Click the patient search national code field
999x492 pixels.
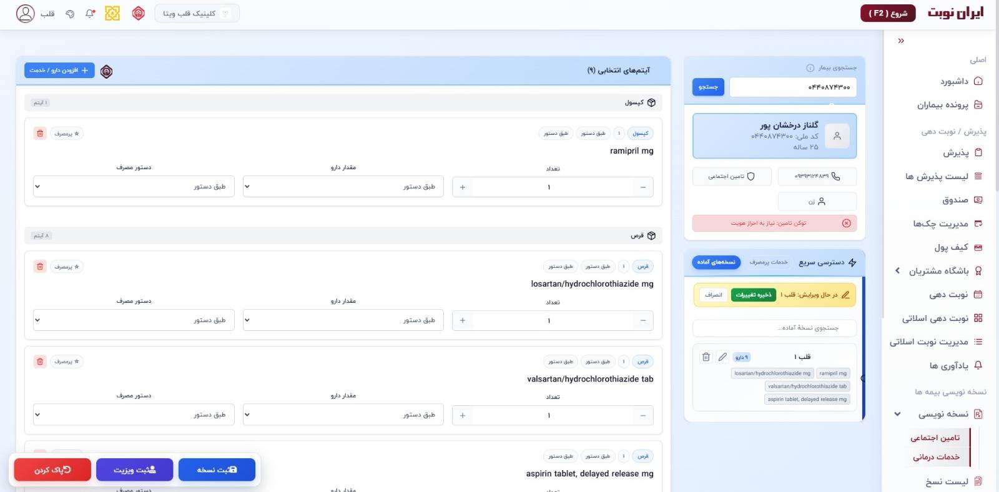[x=793, y=87]
